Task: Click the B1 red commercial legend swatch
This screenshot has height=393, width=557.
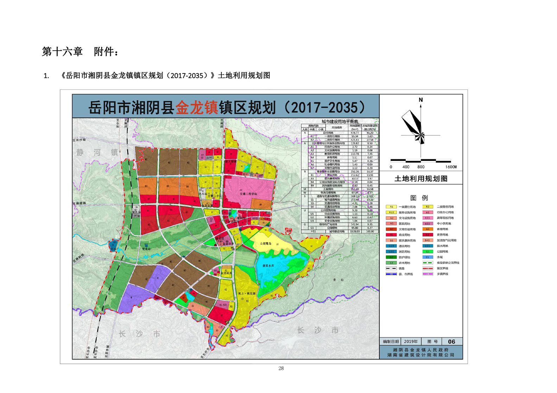Action: pos(391,235)
